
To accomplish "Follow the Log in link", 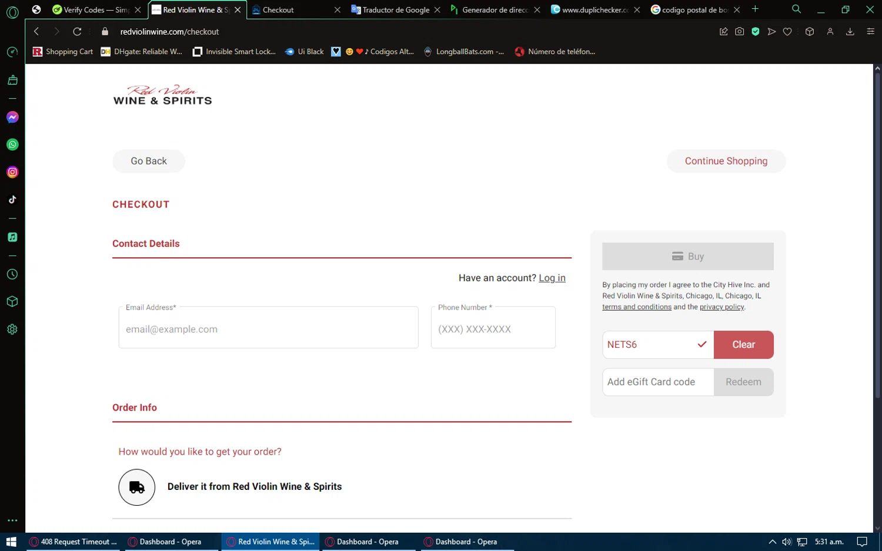I will tap(552, 278).
